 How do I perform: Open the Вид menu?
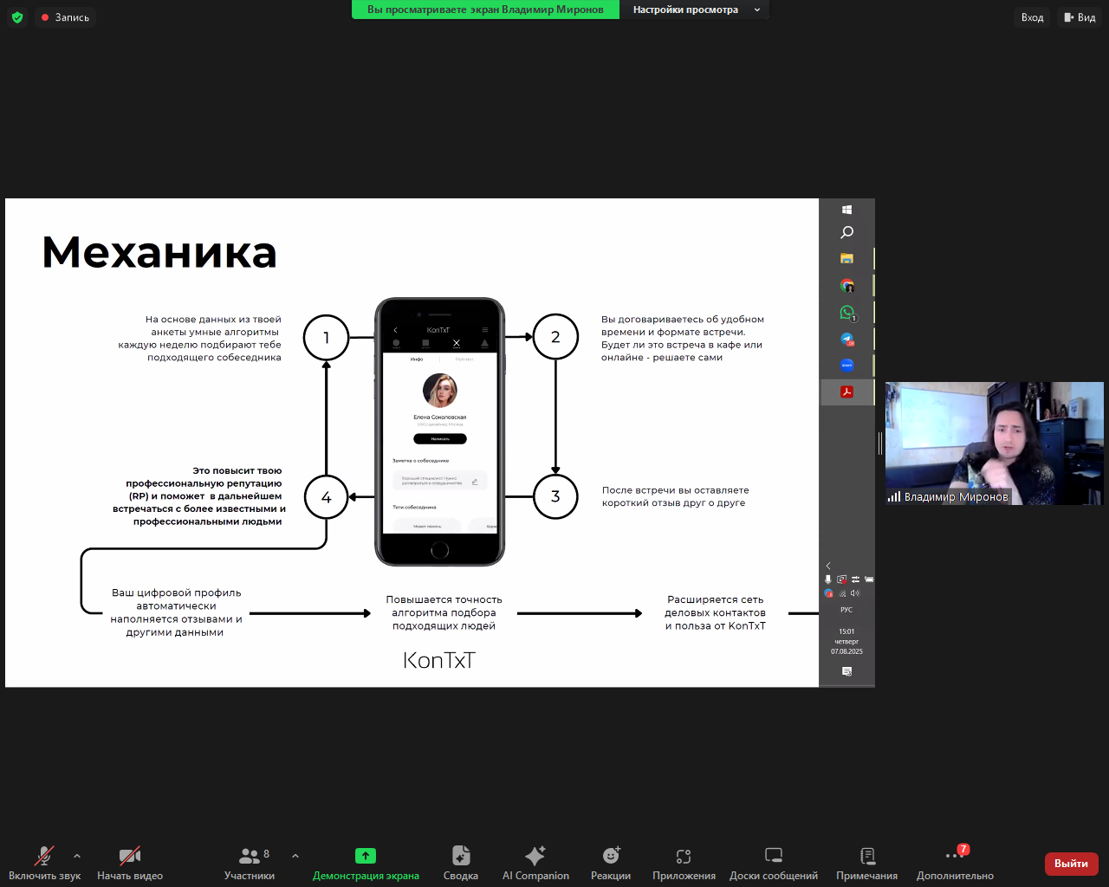pyautogui.click(x=1080, y=16)
